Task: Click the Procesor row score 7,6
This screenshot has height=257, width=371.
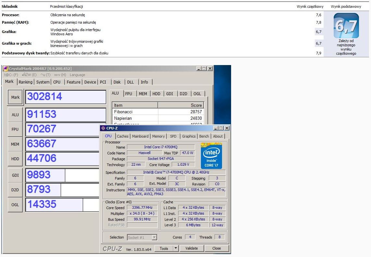Action: (318, 15)
